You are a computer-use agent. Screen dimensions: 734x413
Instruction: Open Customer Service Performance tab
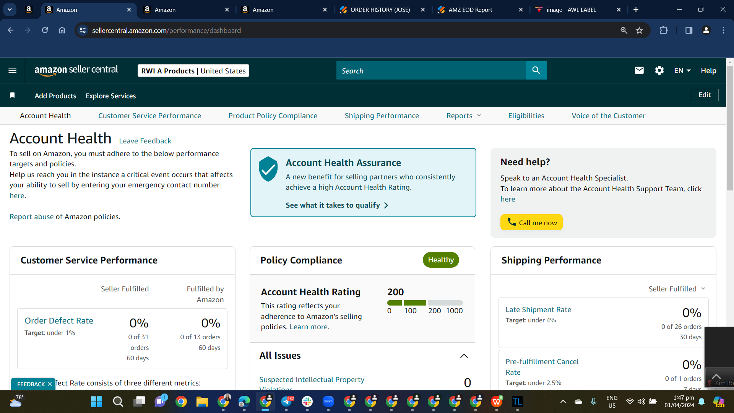click(x=149, y=115)
